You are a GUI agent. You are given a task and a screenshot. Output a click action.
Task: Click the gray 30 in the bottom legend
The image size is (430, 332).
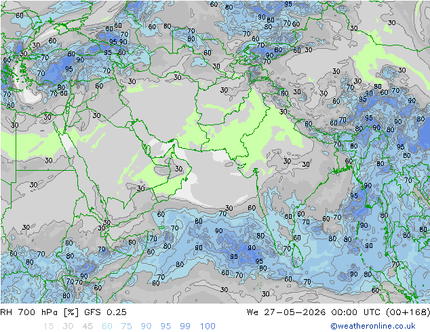pos(68,326)
